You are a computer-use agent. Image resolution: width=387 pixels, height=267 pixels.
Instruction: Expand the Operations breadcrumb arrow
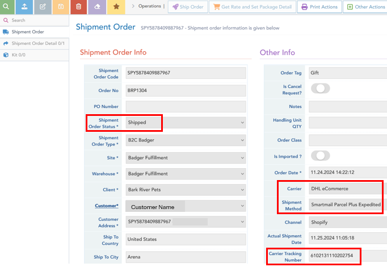point(133,7)
